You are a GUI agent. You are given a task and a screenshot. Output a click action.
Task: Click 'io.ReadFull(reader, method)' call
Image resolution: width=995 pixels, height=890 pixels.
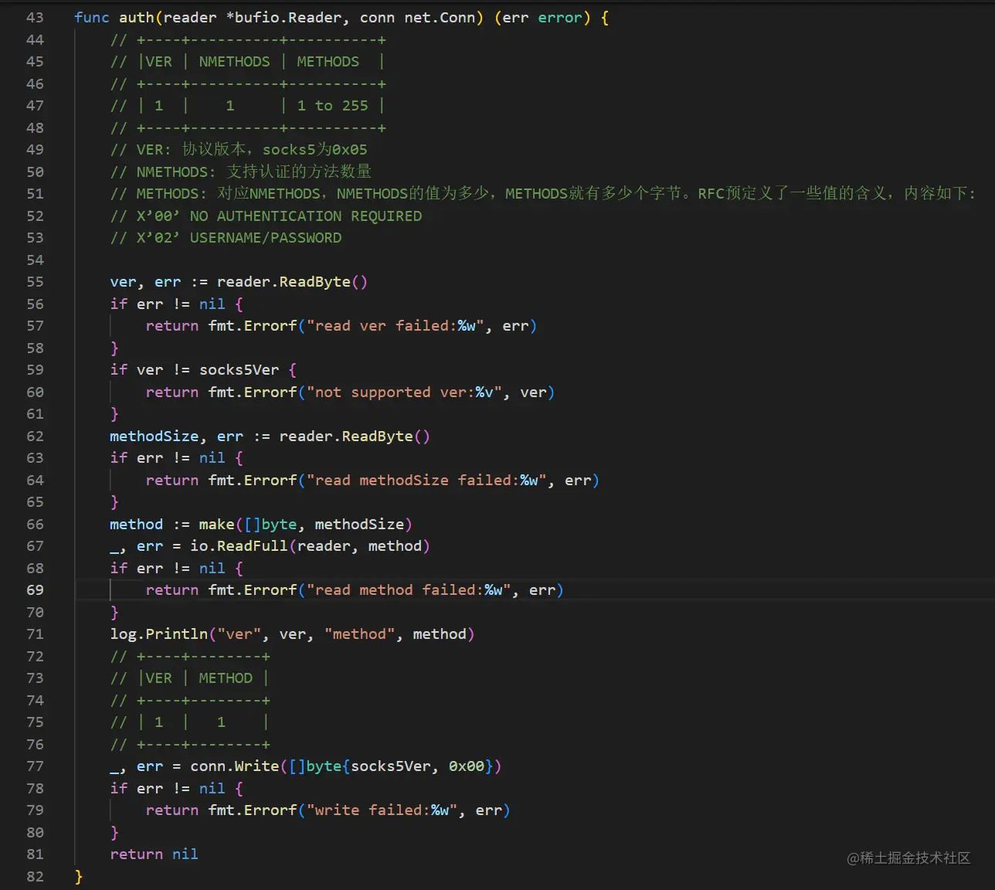pyautogui.click(x=310, y=546)
